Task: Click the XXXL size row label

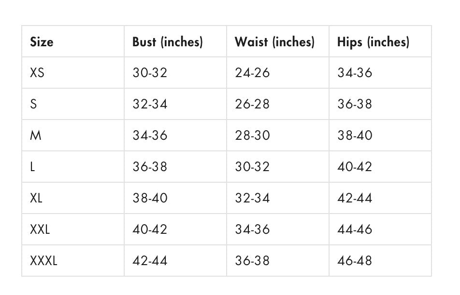Action: coord(43,261)
